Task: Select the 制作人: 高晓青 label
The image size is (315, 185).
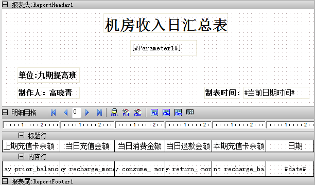Action: click(48, 92)
